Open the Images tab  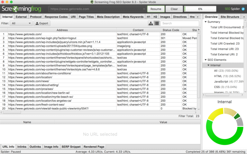[x=165, y=17]
